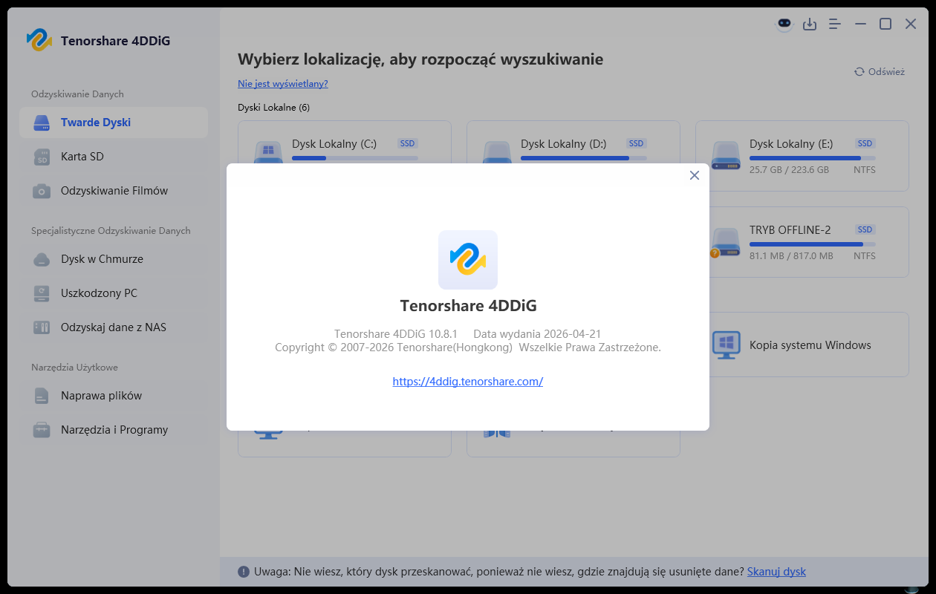
Task: Open Naprawa plików tool
Action: [x=114, y=396]
